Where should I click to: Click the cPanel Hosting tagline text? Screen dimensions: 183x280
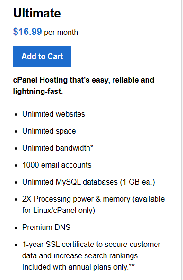[84, 85]
